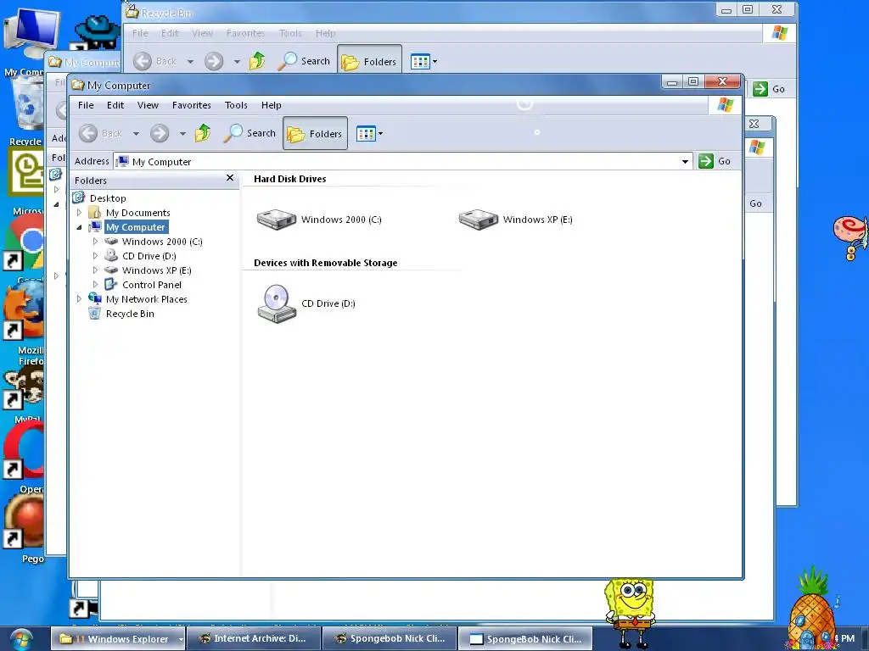
Task: Select CD Drive (D:) in folder tree
Action: [x=149, y=256]
